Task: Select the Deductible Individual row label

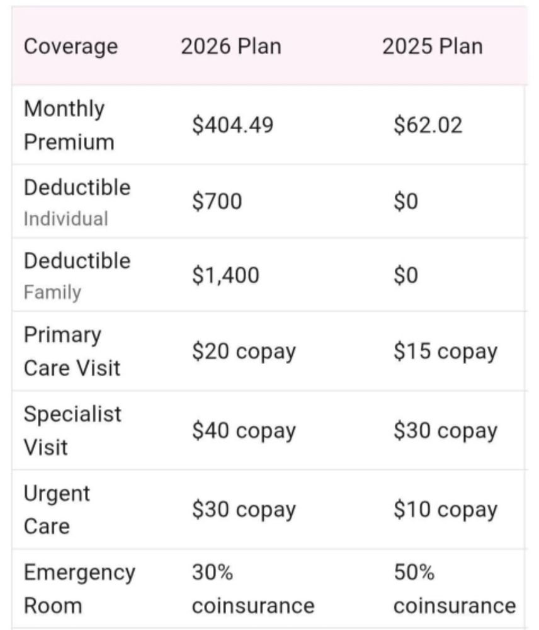Action: pos(77,202)
